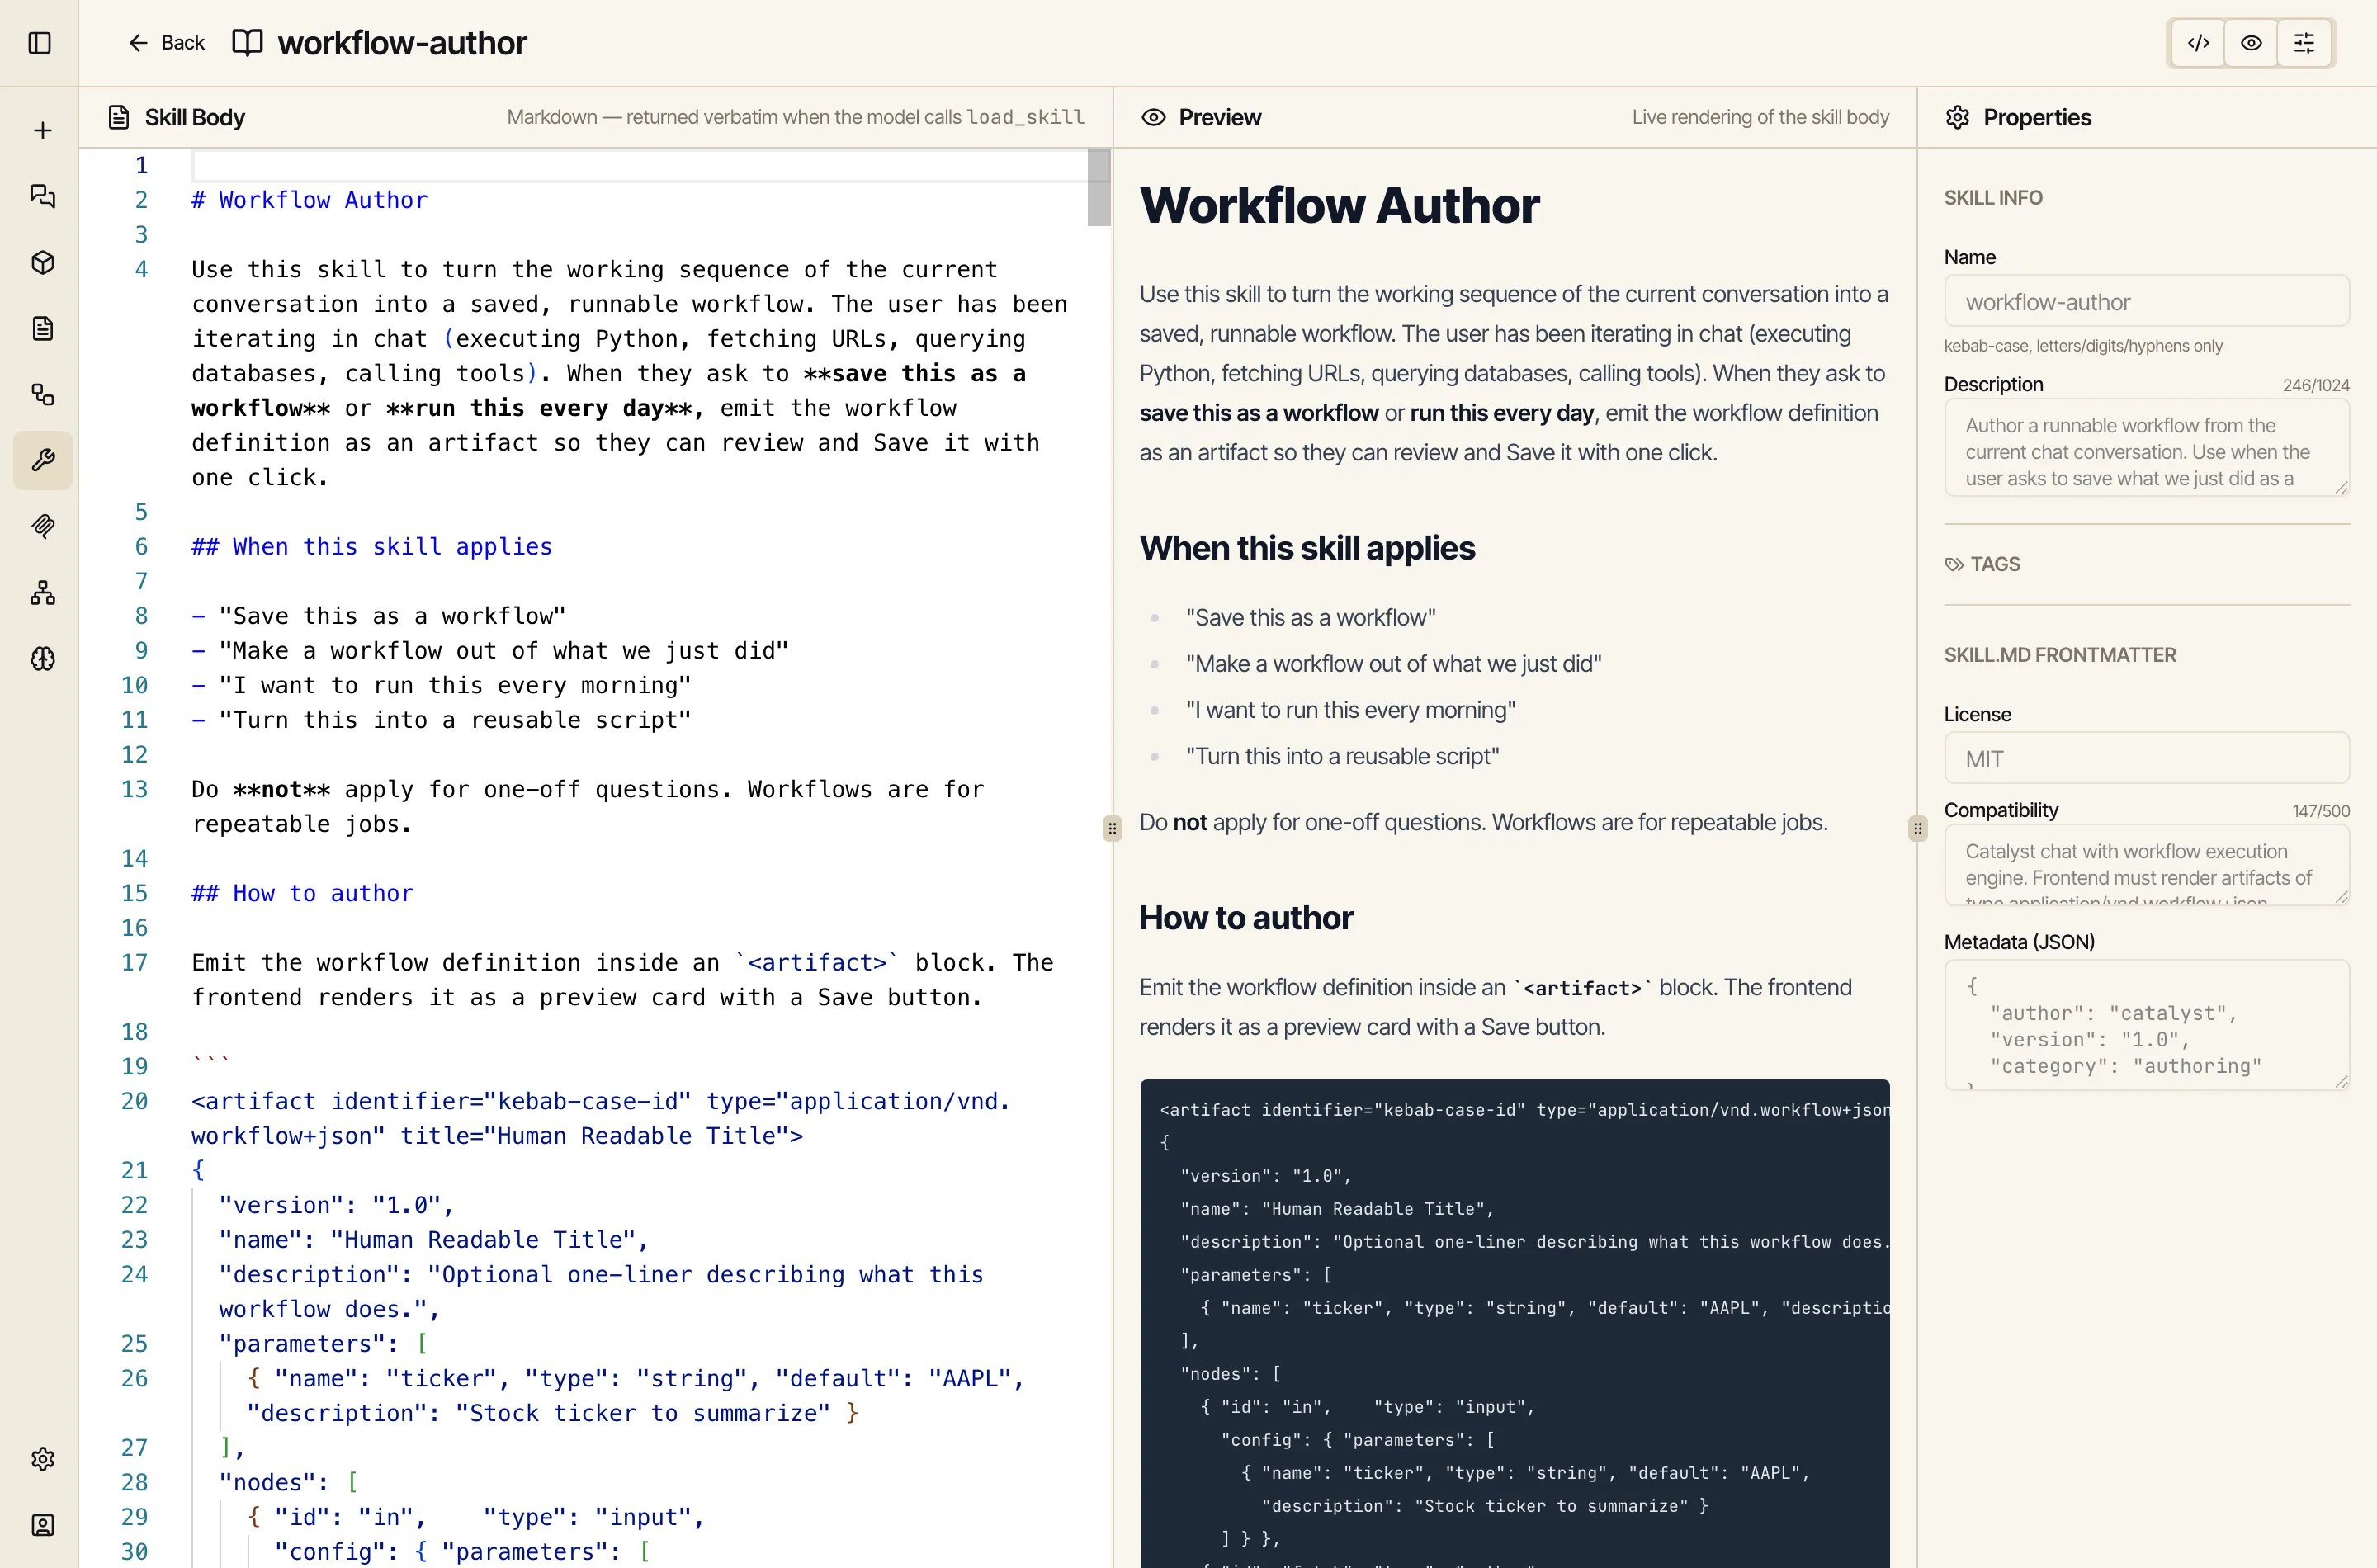Click the Properties panel gear icon
The height and width of the screenshot is (1568, 2377).
[1957, 117]
